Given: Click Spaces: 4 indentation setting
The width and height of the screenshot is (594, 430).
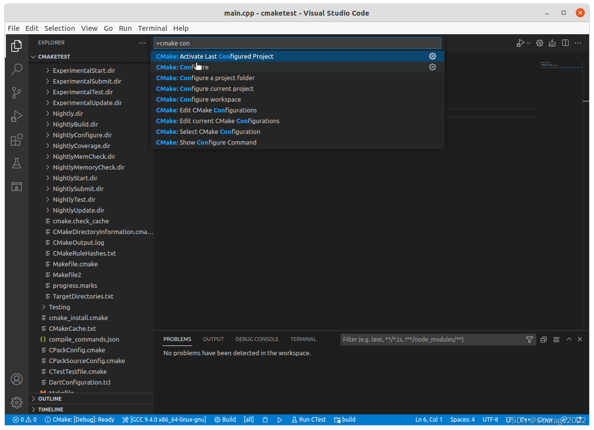Looking at the screenshot, I should pos(462,420).
